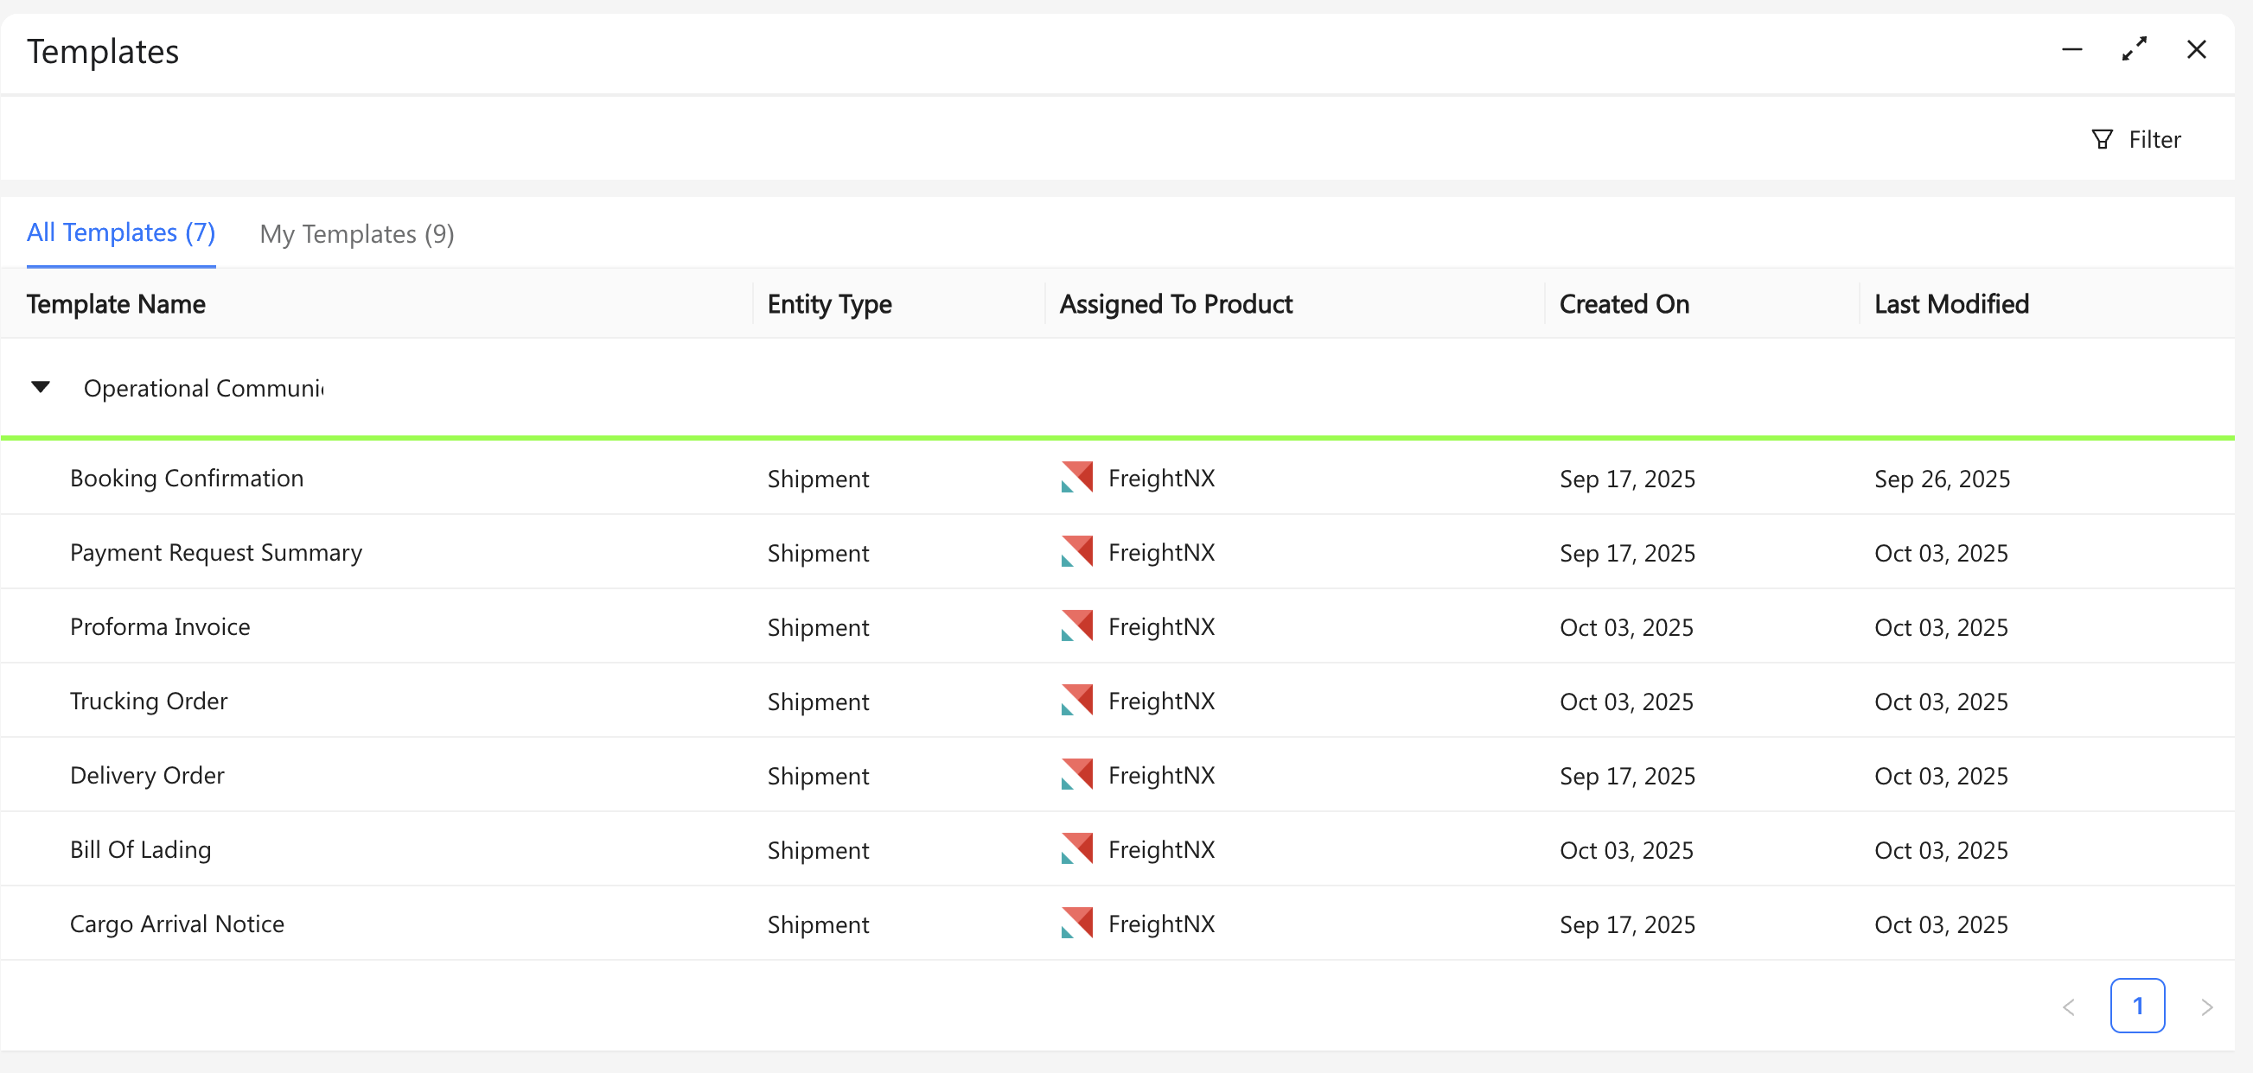Select page 1 in pagination
Viewport: 2253px width, 1073px height.
2136,1006
